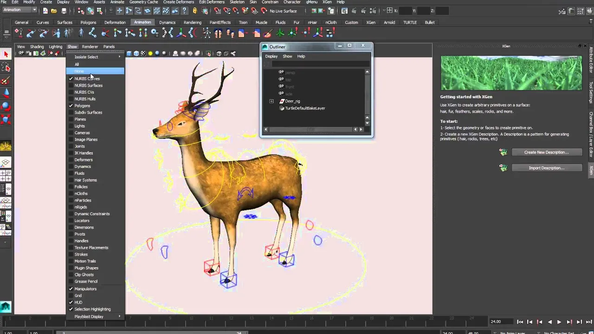
Task: Toggle Polygons visibility in Show menu
Action: coord(82,106)
